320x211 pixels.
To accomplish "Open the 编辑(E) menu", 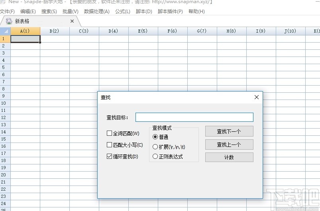I will 28,12.
